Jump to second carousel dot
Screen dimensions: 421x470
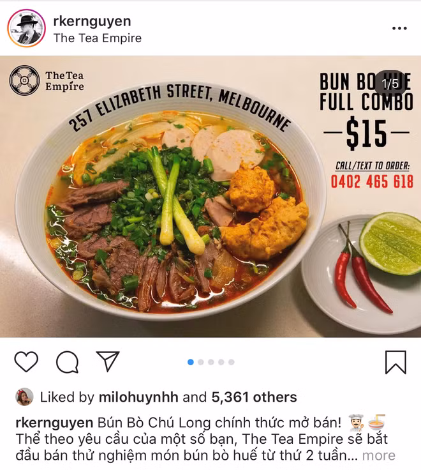(201, 362)
